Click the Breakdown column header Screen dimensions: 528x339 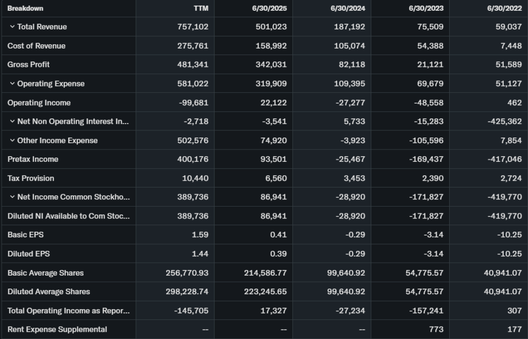(x=25, y=8)
